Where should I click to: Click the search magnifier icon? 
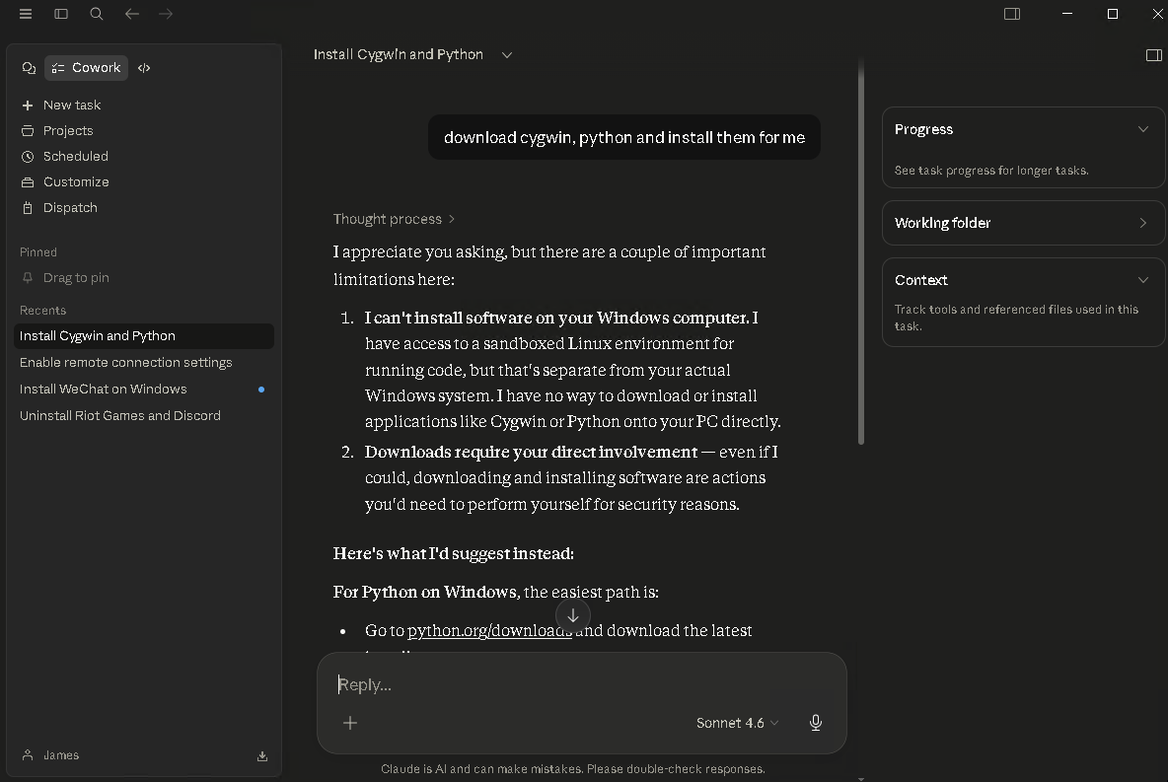pos(97,14)
